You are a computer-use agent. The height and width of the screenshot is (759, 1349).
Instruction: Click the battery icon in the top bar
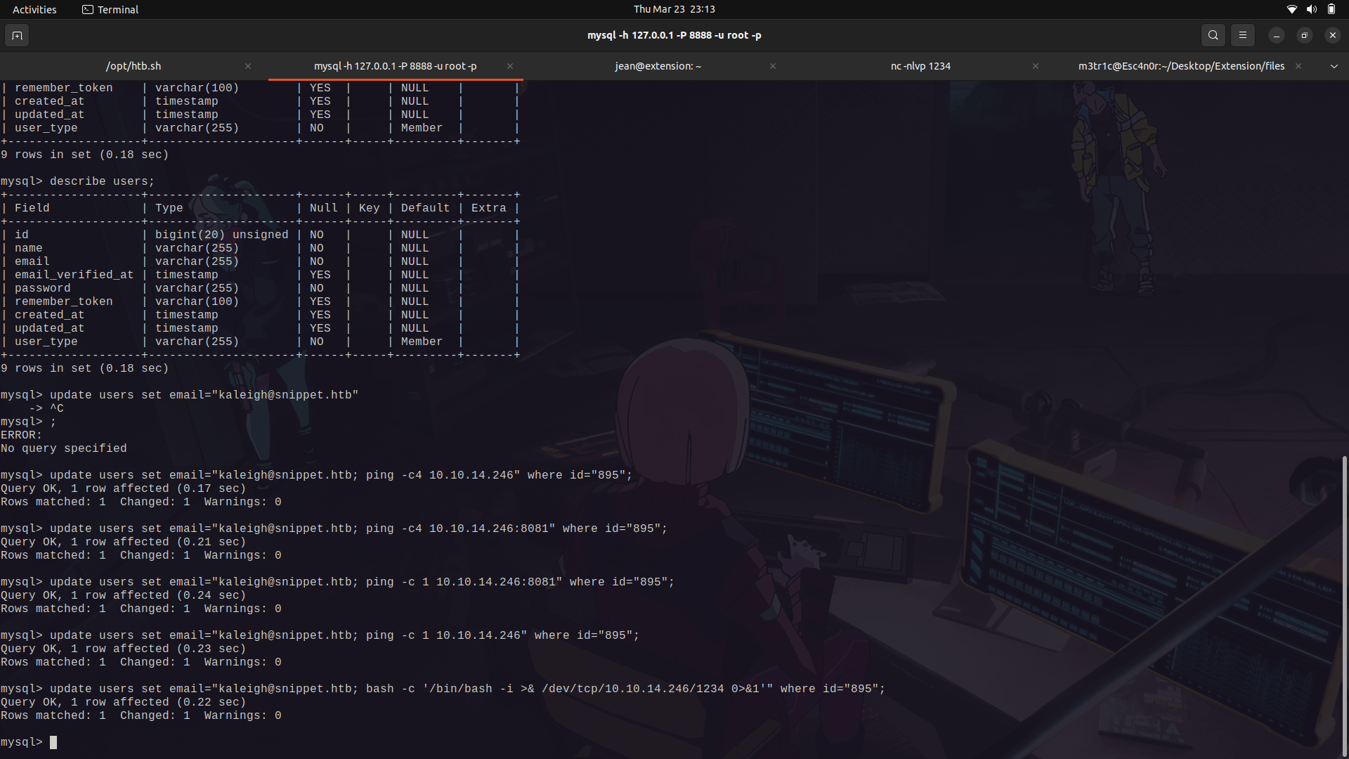pyautogui.click(x=1331, y=9)
